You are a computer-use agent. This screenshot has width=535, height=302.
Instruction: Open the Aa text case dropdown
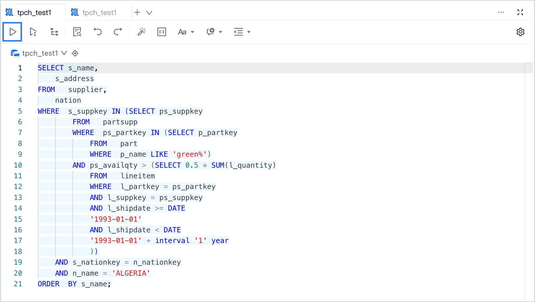coord(186,32)
